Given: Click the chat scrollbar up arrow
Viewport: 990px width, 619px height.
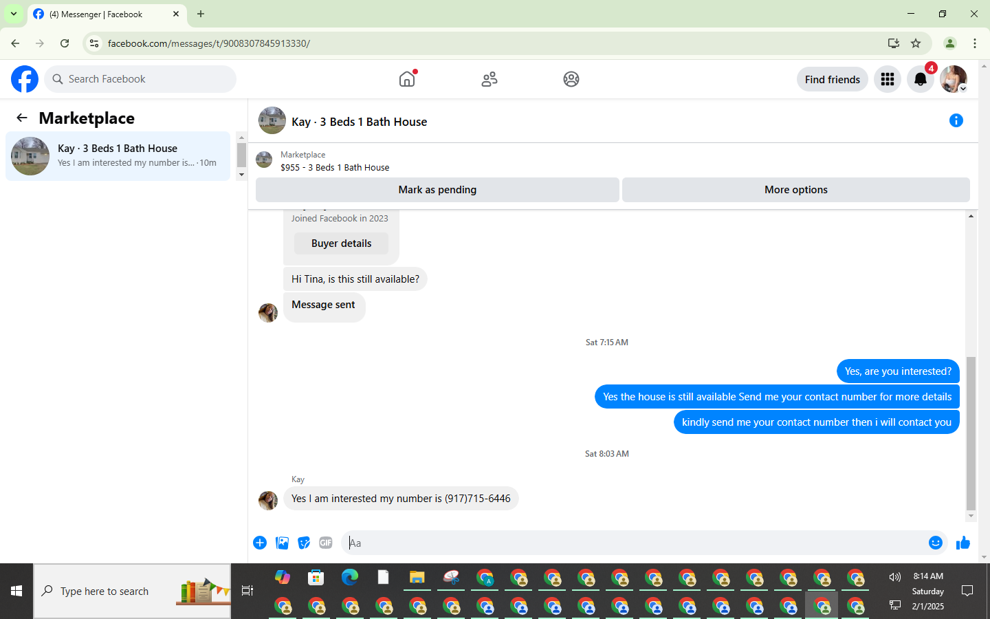Looking at the screenshot, I should click(x=971, y=216).
